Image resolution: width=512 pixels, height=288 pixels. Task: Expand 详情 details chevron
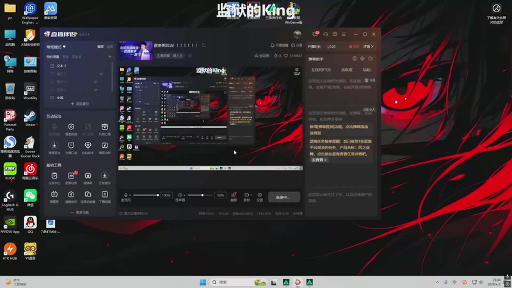click(368, 47)
